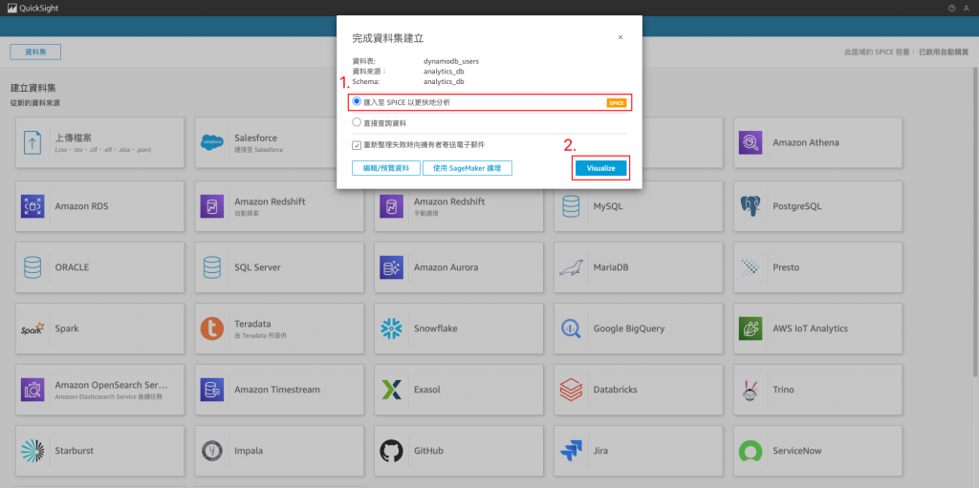
Task: Select the MariaDB seal icon
Action: (571, 267)
